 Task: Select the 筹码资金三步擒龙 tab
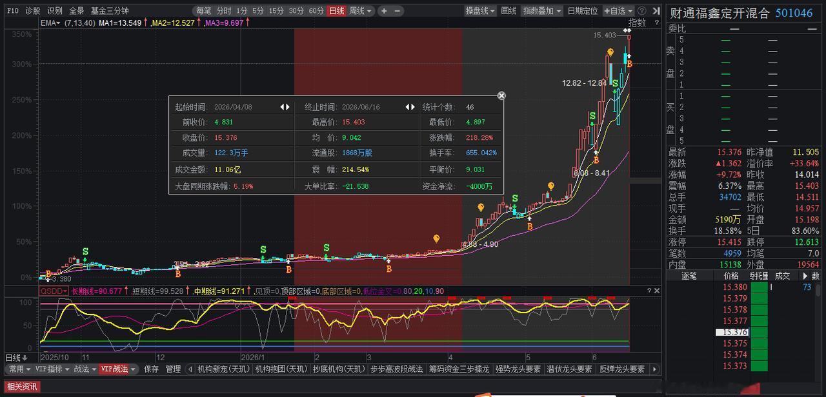coord(459,369)
